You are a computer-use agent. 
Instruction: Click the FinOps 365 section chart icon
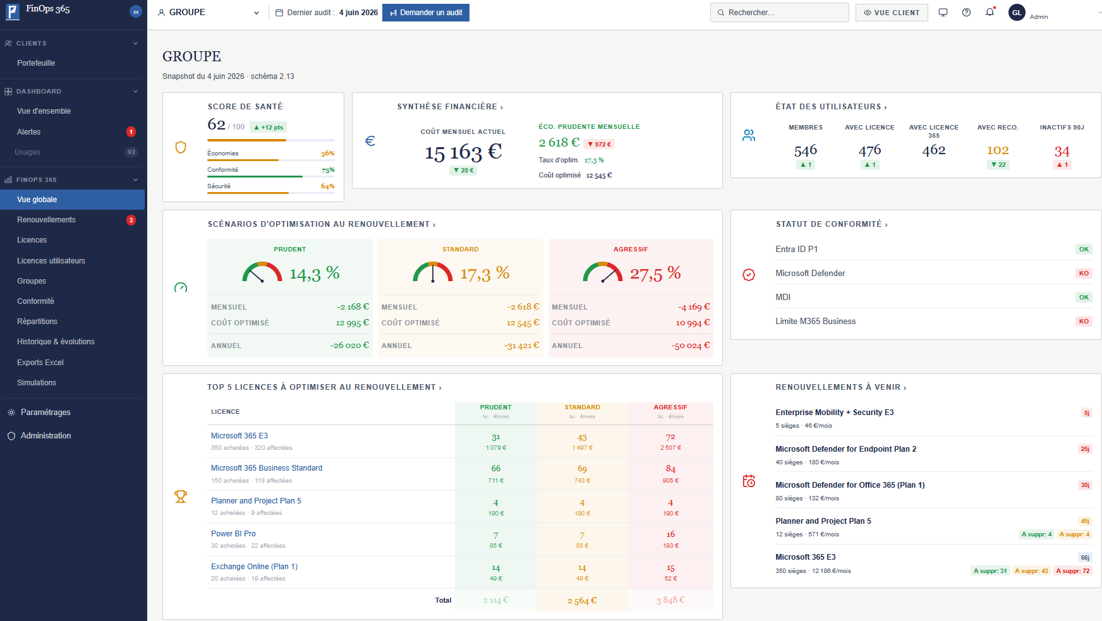click(8, 180)
